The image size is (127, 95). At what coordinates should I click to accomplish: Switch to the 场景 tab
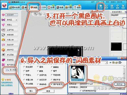click(60, 7)
